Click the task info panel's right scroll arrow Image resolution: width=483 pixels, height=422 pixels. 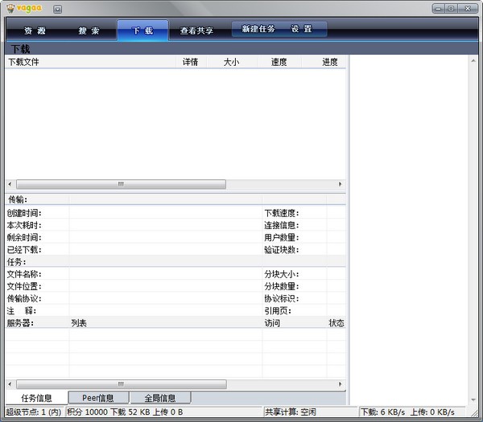tap(340, 384)
